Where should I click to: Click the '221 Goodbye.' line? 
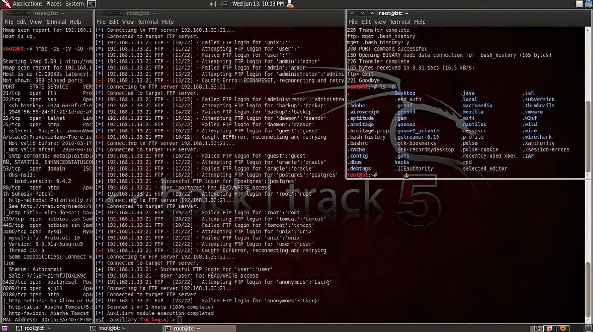(x=365, y=80)
